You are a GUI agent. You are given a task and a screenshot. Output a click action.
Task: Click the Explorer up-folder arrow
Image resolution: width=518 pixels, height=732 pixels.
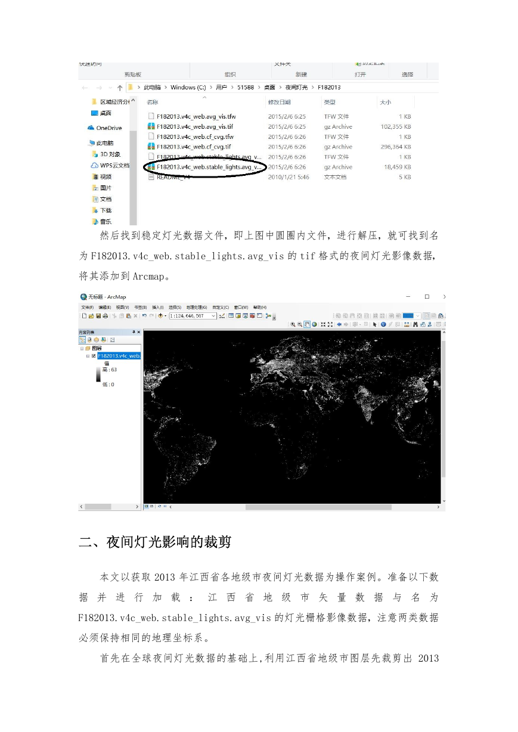[x=120, y=87]
